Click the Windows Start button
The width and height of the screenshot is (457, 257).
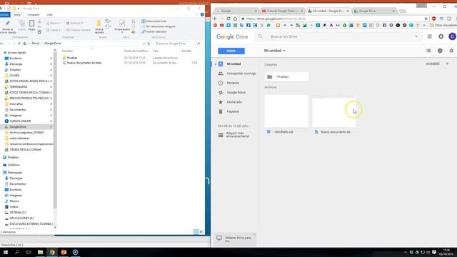6,252
